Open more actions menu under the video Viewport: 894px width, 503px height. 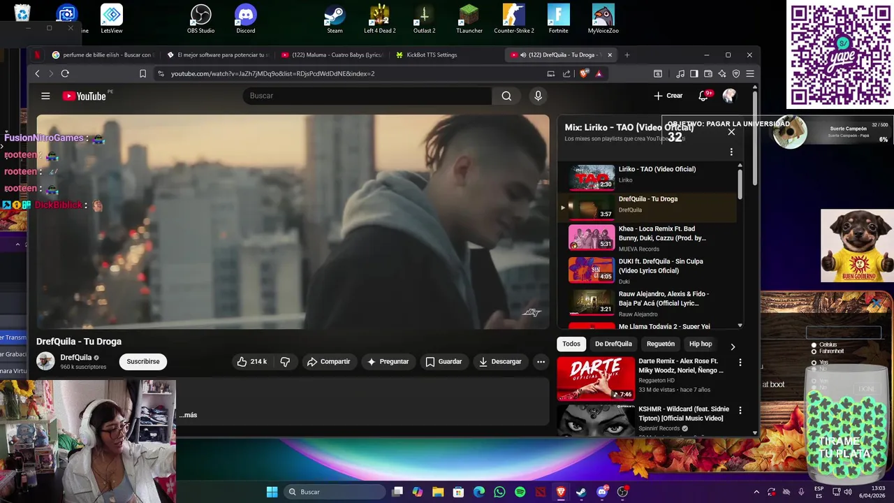(x=541, y=361)
